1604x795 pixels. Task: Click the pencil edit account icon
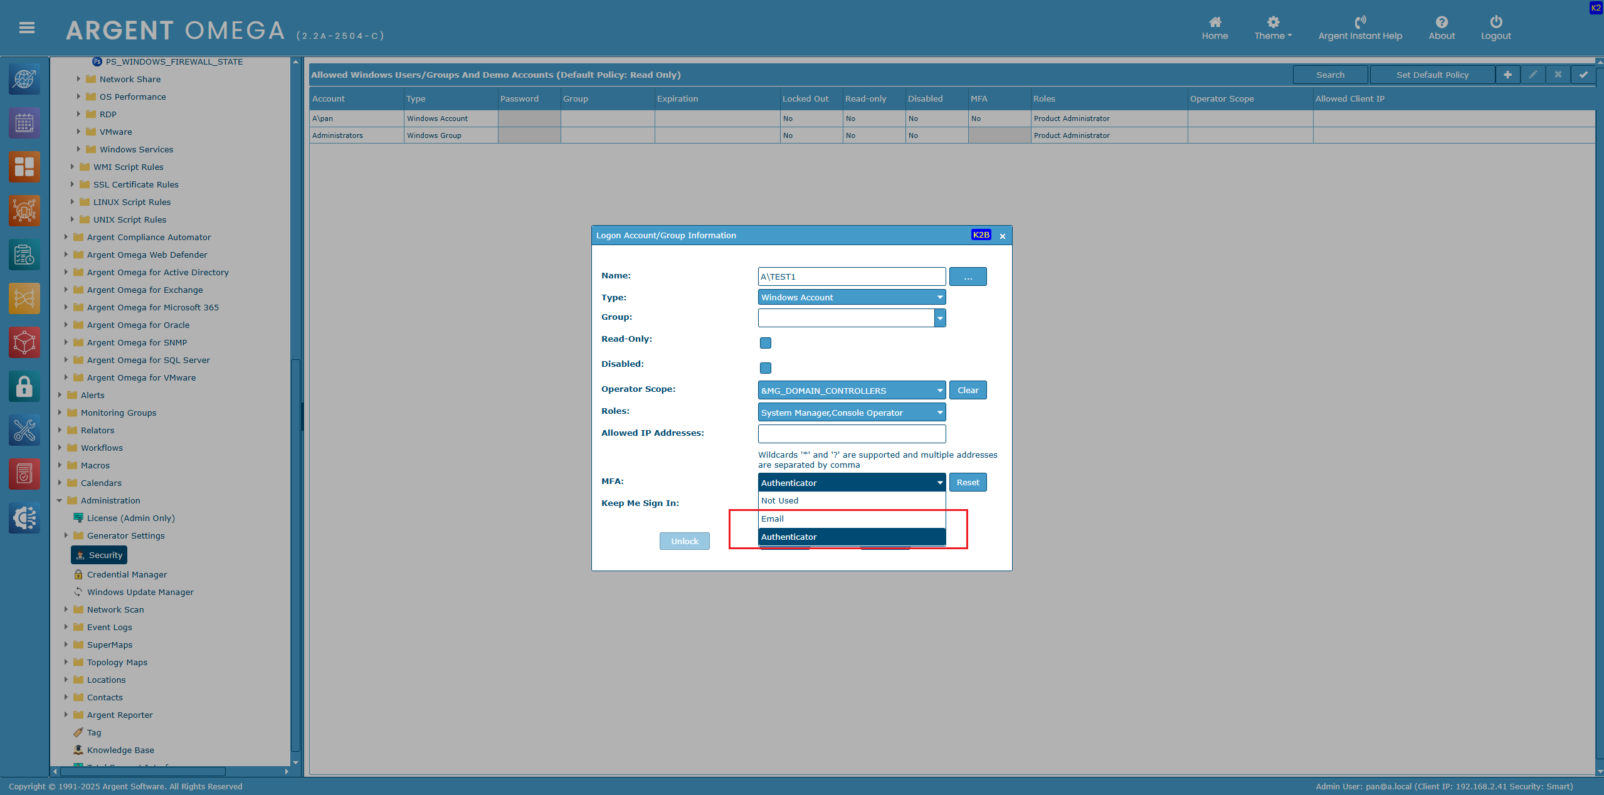[x=1533, y=75]
